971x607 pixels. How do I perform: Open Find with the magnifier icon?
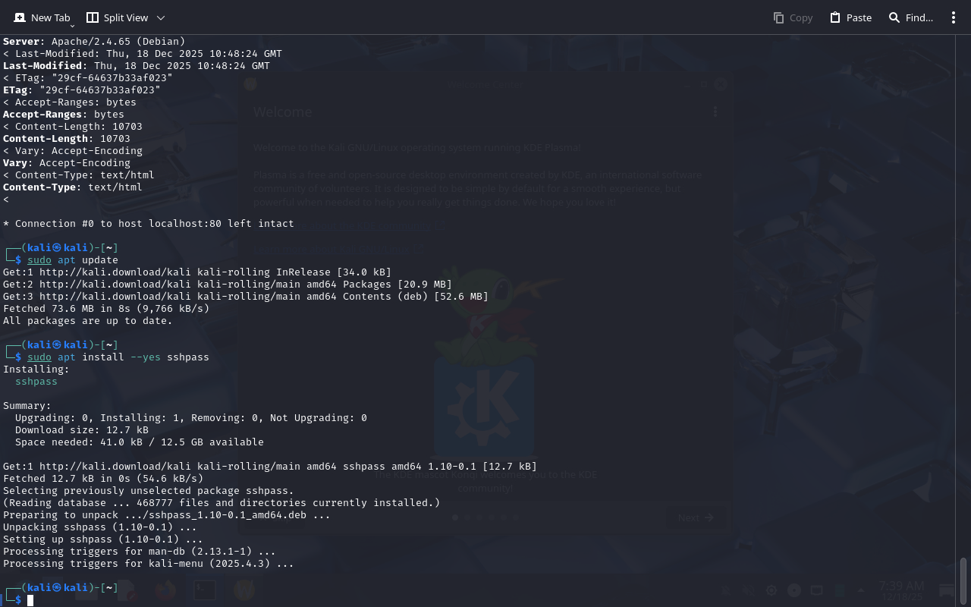click(894, 17)
